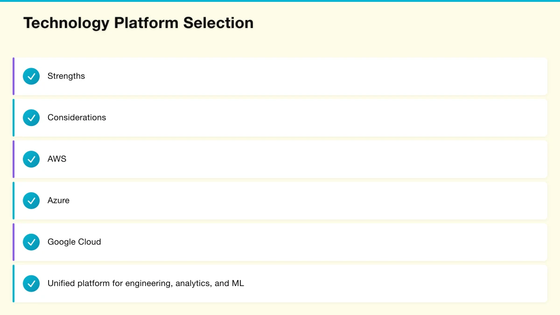
Task: Select the Google Cloud text label
Action: (74, 242)
